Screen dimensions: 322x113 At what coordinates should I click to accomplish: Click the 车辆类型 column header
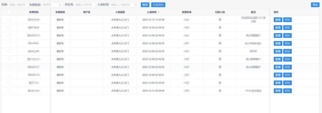[x=60, y=12]
